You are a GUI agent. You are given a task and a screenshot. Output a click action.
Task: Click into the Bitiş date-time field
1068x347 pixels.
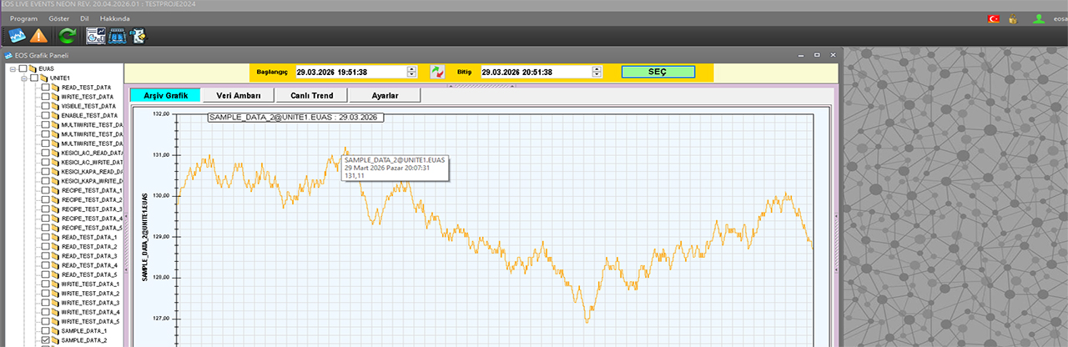[534, 73]
